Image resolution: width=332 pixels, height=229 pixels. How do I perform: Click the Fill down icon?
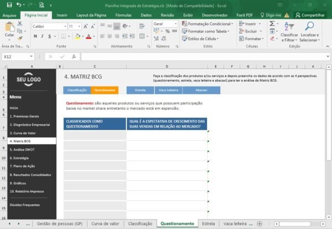click(272, 31)
